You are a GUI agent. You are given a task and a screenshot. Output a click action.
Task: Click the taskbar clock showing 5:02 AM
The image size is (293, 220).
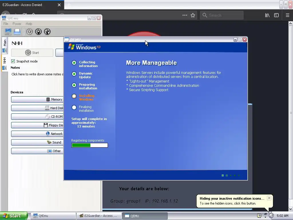282,216
